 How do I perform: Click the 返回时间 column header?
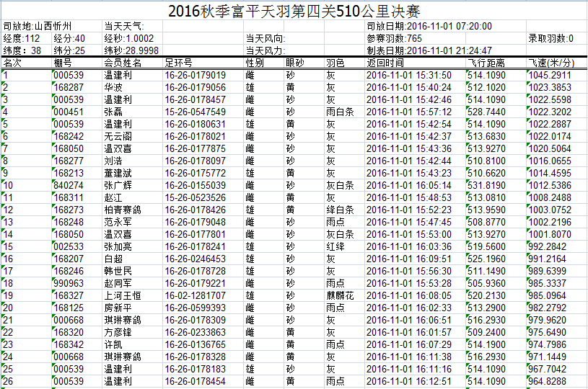[386, 63]
